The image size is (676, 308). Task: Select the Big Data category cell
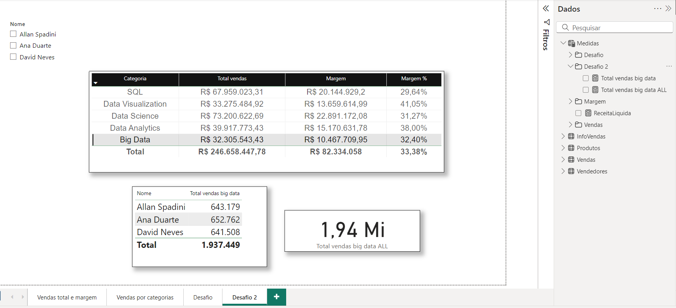[x=135, y=140]
